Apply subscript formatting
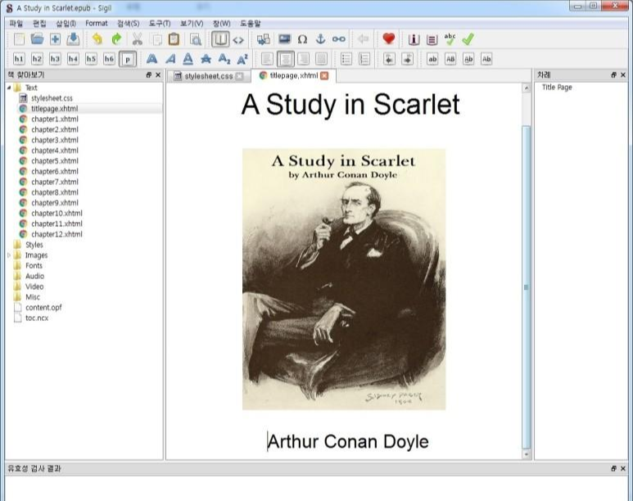633x501 pixels. coord(224,59)
